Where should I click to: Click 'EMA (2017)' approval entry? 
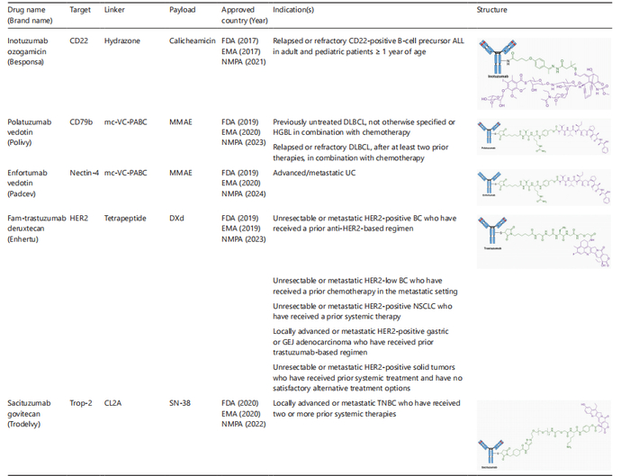click(240, 51)
